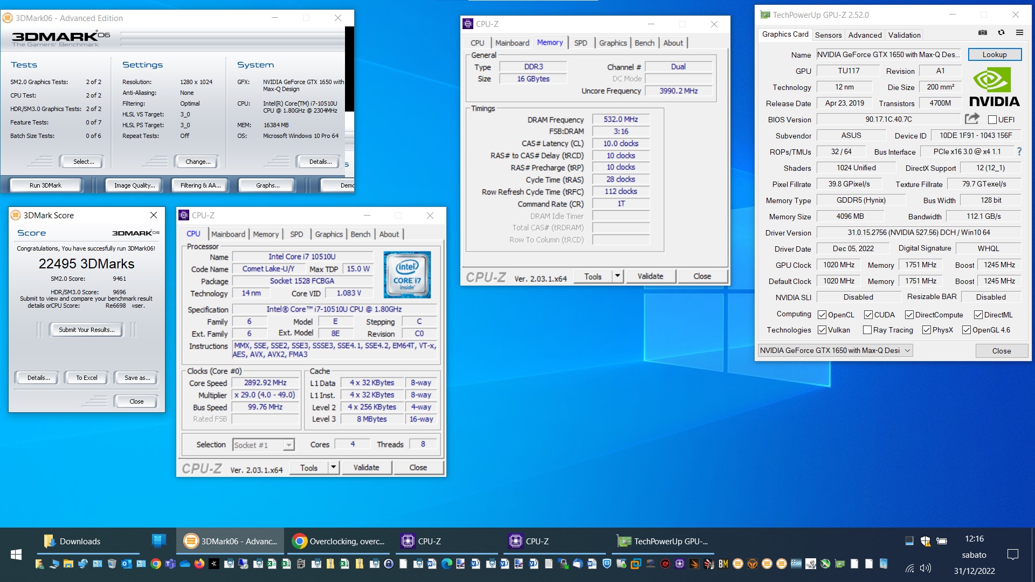This screenshot has width=1035, height=582.
Task: Expand Tools dropdown arrow in CPU-Z CPU window
Action: (x=334, y=467)
